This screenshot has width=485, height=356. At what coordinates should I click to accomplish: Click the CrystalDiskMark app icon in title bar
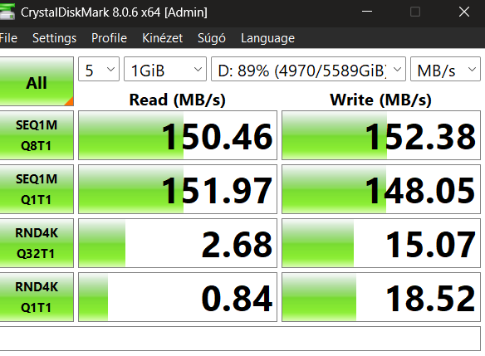(7, 12)
